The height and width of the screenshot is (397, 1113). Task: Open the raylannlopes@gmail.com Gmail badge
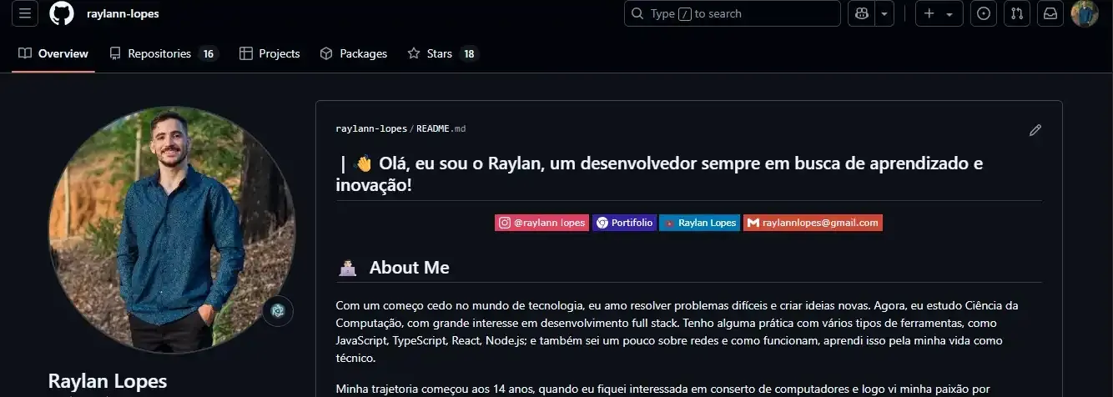[813, 223]
